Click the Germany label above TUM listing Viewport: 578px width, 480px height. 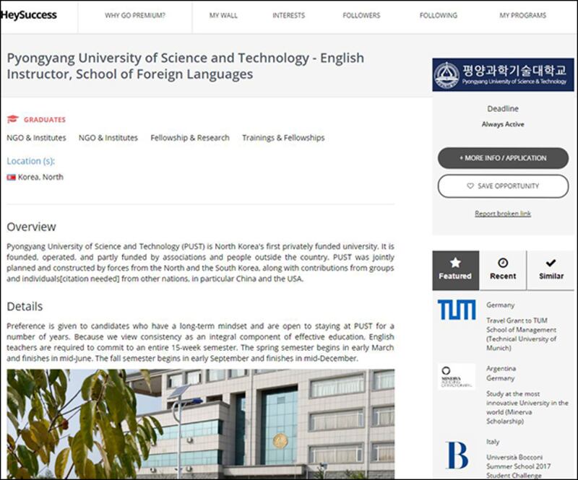tap(500, 305)
